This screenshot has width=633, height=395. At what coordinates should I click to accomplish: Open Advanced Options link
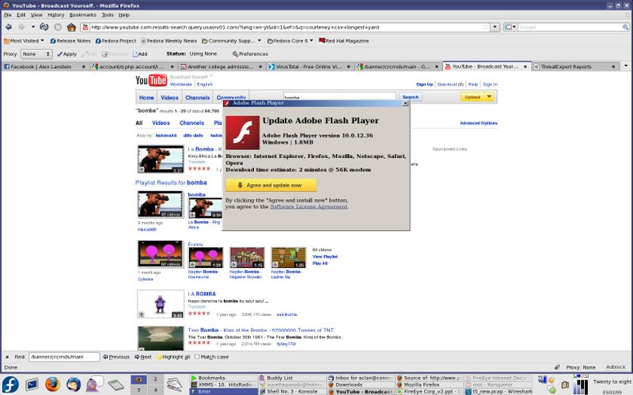tap(479, 123)
